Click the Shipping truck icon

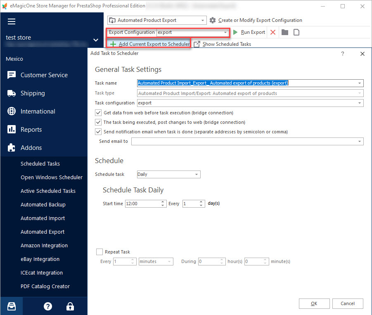12,93
